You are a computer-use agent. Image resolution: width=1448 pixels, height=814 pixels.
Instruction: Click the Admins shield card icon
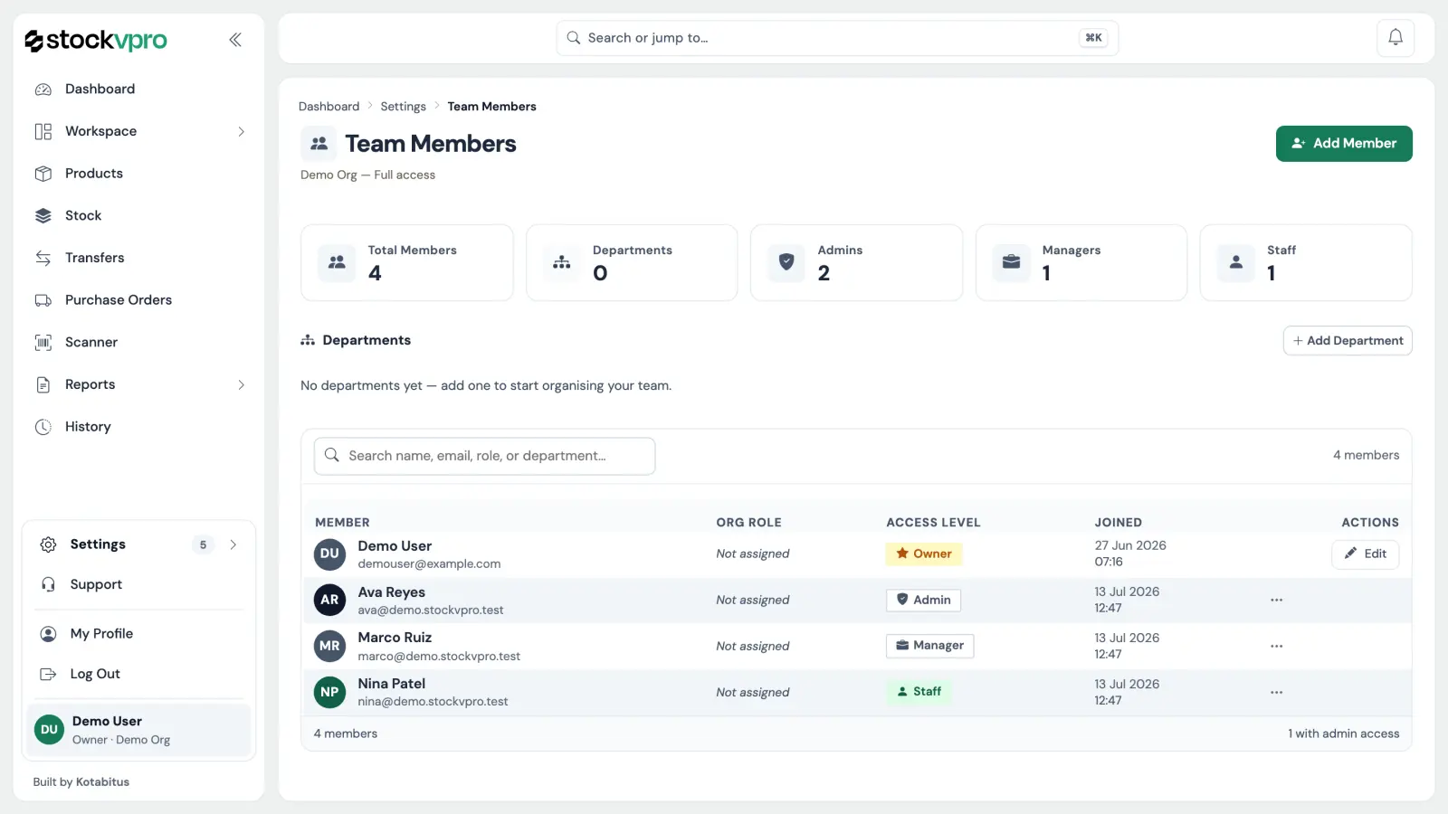click(x=786, y=262)
